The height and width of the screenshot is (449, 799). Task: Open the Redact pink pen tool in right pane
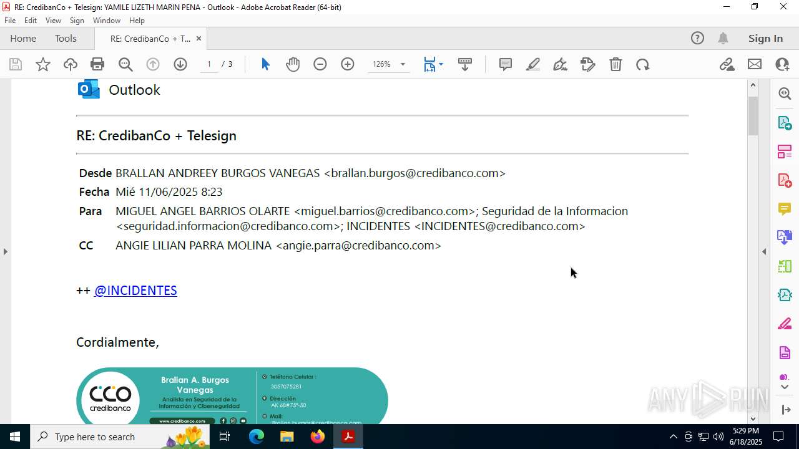(785, 324)
